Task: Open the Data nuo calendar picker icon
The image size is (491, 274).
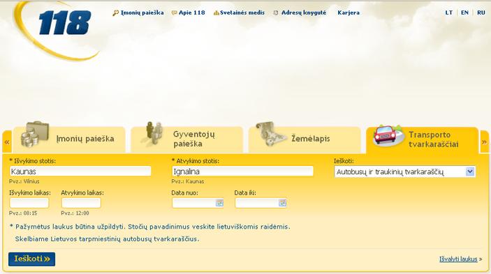Action: click(x=219, y=203)
